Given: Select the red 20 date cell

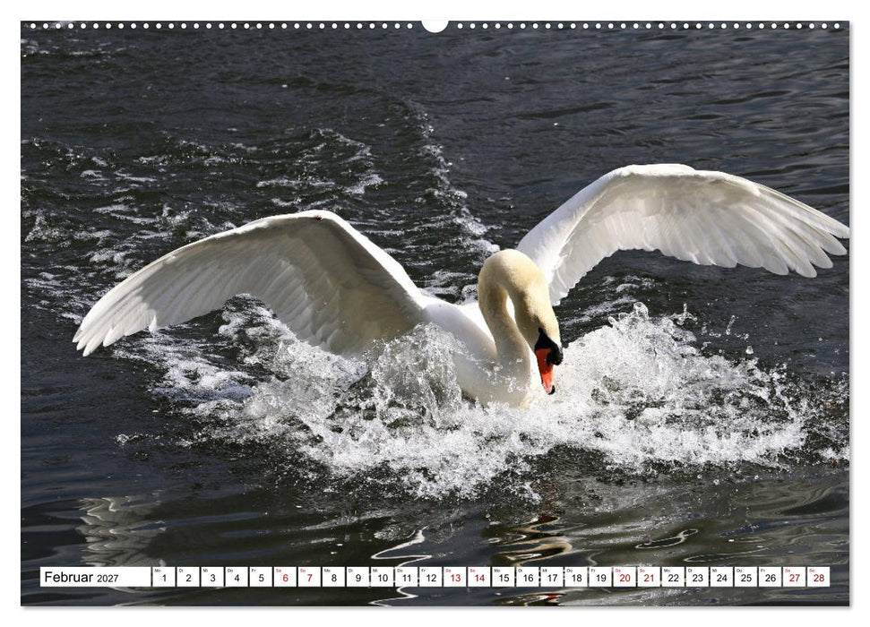Looking at the screenshot, I should point(625,577).
